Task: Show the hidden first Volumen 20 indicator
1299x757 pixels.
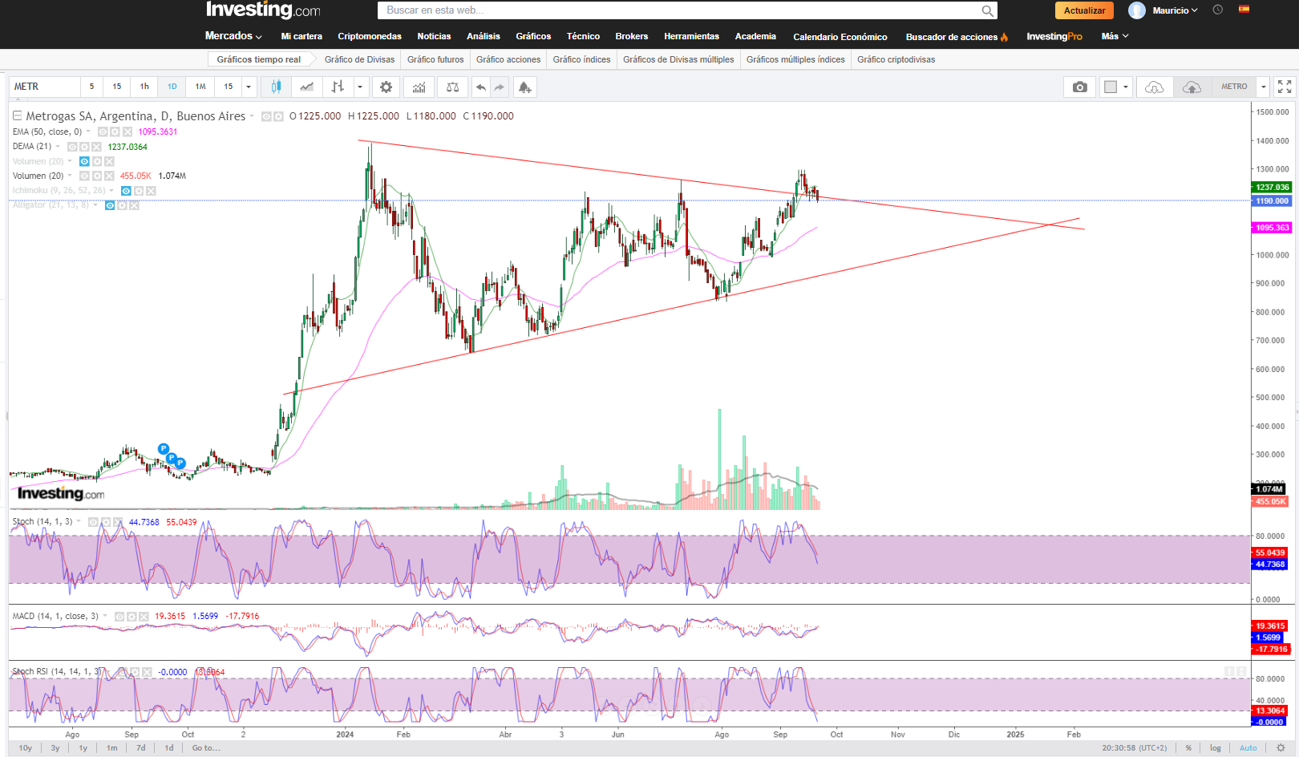Action: (x=84, y=161)
